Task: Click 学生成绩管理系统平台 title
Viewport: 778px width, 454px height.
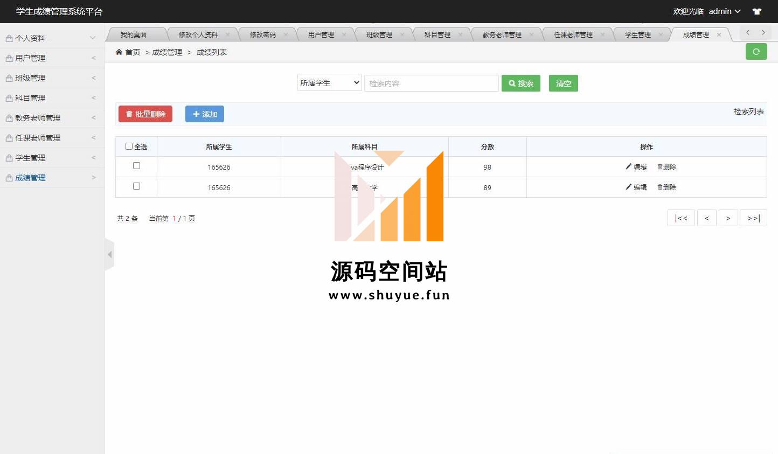Action: [59, 11]
